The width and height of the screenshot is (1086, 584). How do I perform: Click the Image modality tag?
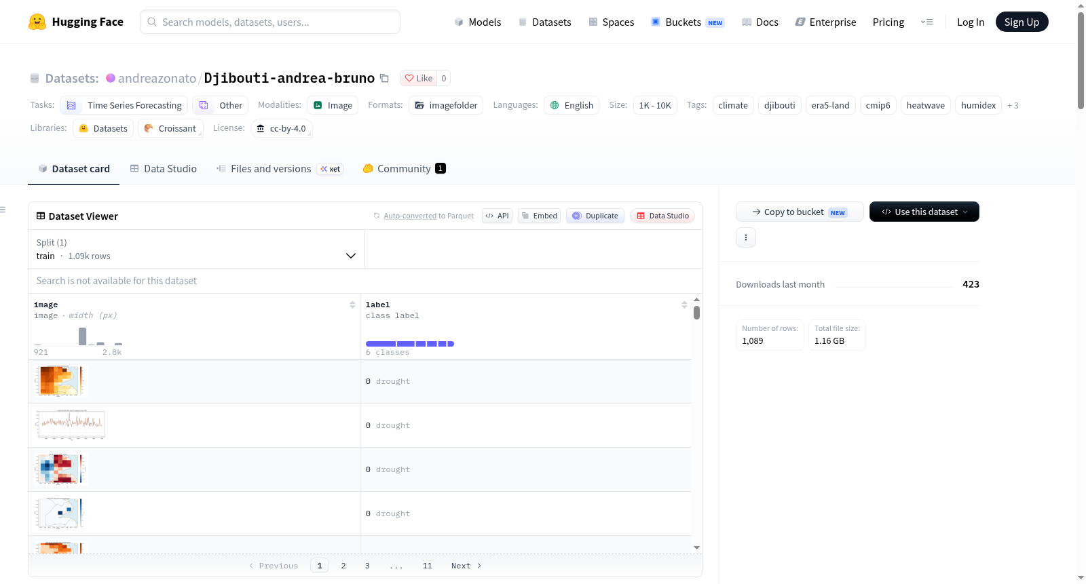click(x=333, y=105)
